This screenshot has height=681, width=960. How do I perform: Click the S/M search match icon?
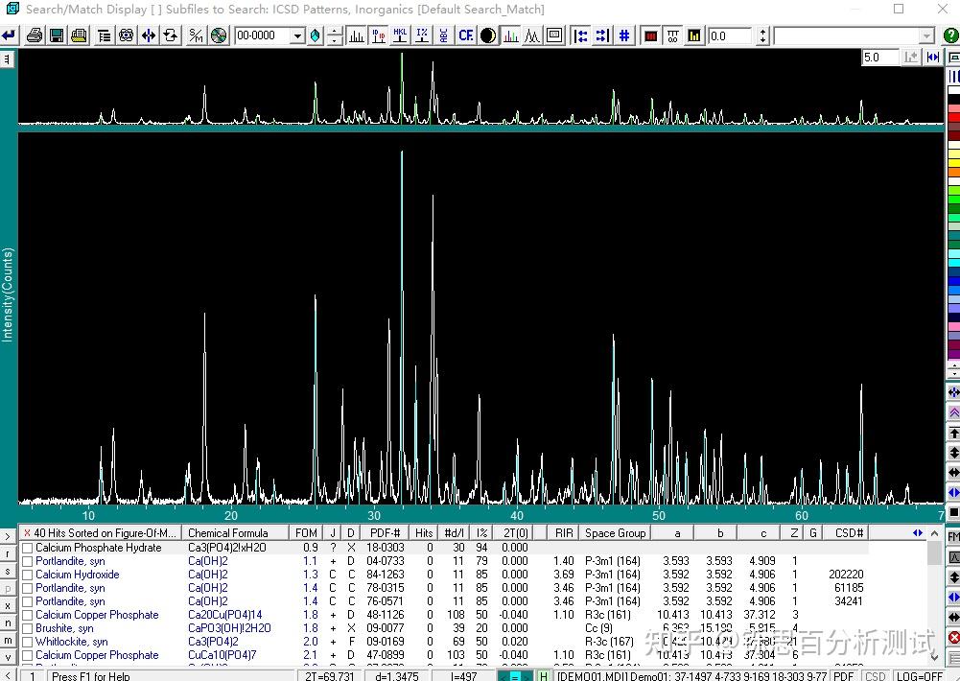click(x=196, y=35)
